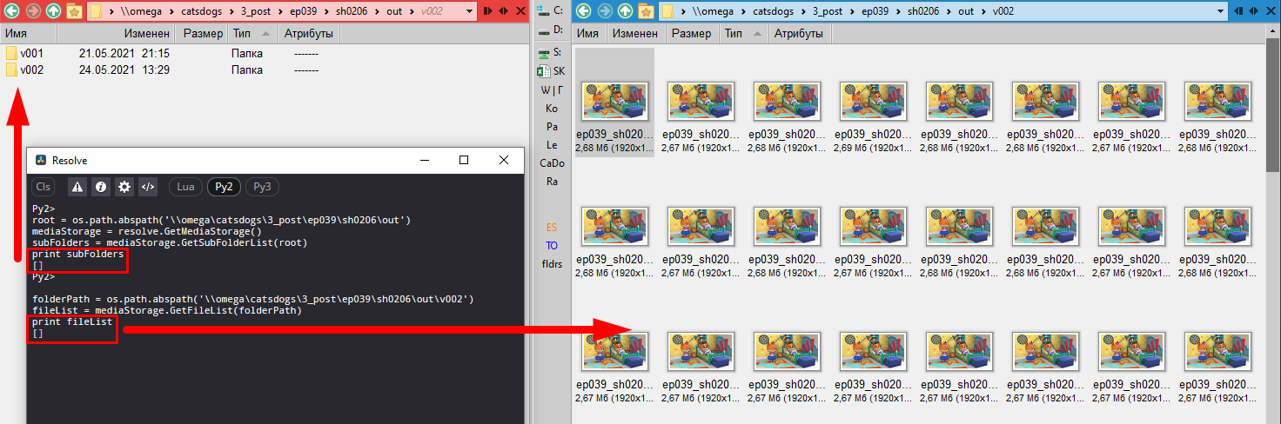Click the warning triangle icon in Resolve console
This screenshot has height=424, width=1281.
(77, 187)
